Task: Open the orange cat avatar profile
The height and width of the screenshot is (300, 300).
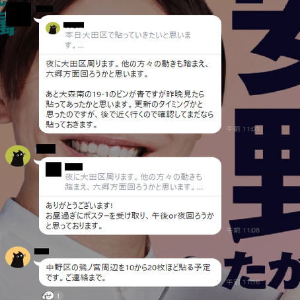Action: click(18, 257)
